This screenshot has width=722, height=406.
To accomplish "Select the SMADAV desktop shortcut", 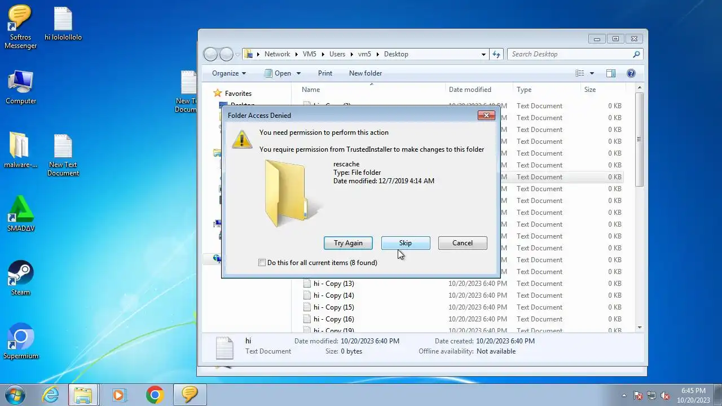I will [21, 214].
